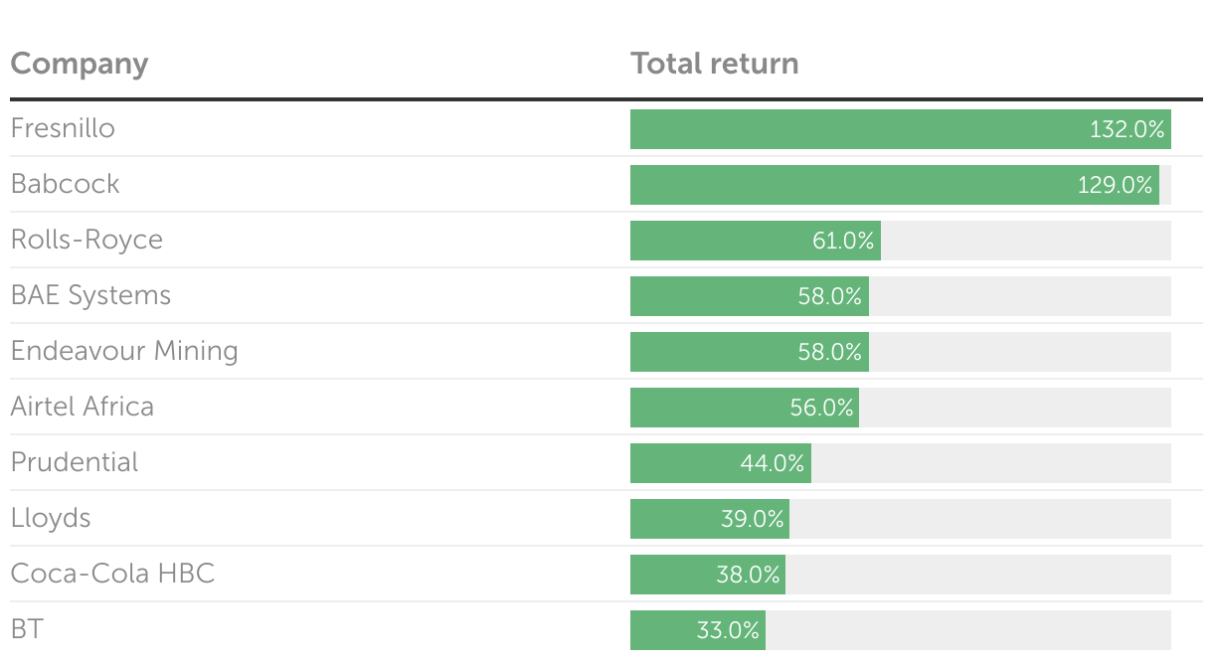The width and height of the screenshot is (1213, 666).
Task: Select the Coca-Cola HBC company name
Action: click(112, 574)
